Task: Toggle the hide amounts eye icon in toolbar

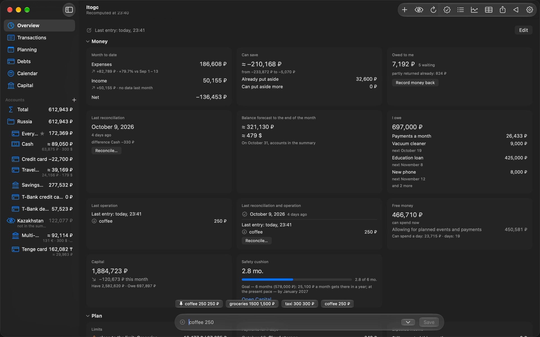Action: coord(419,10)
